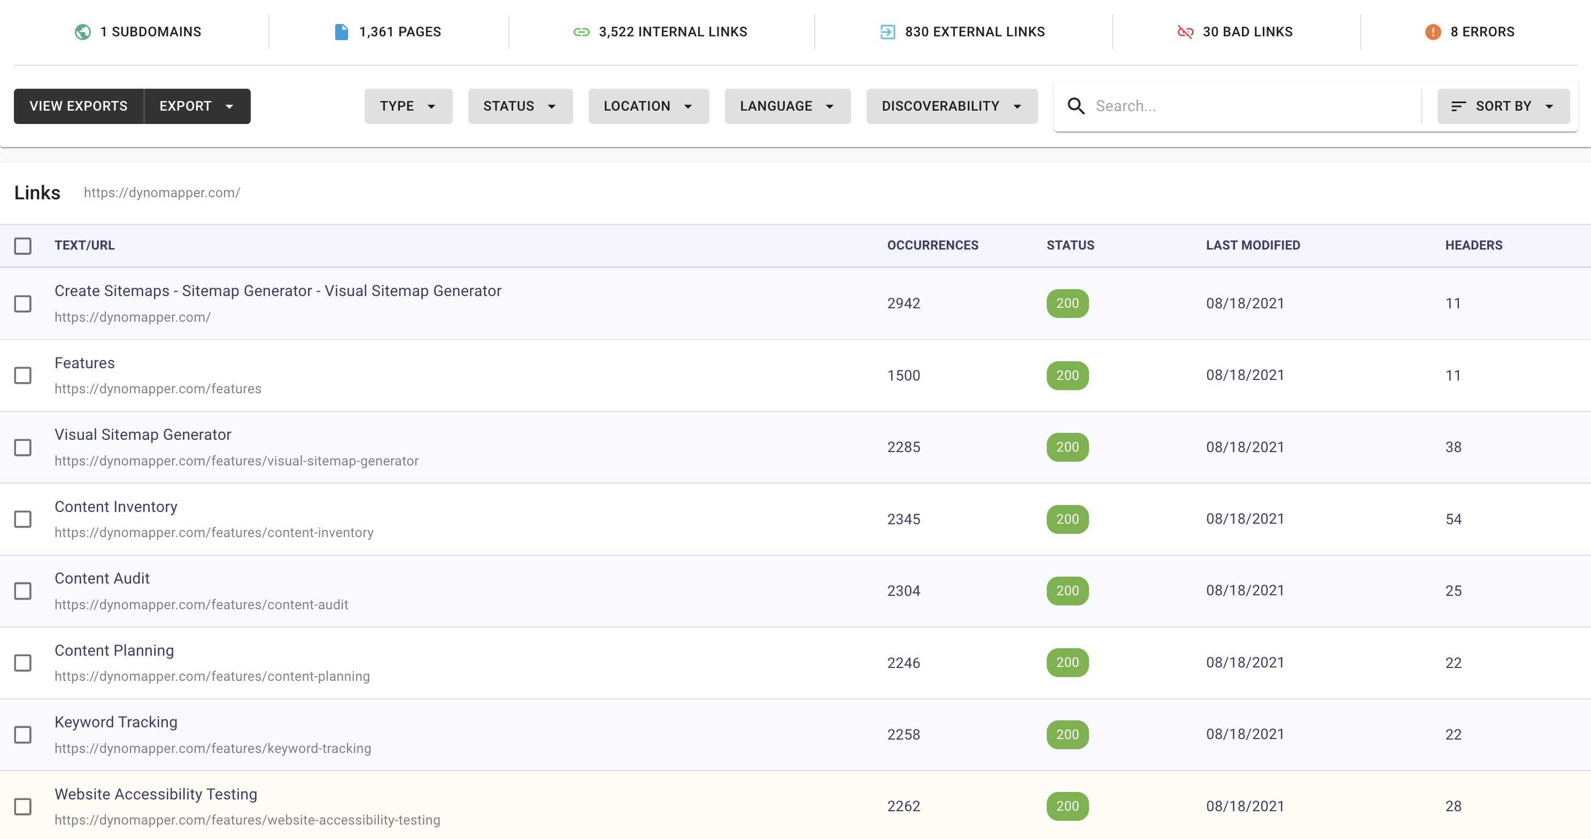Click the blue document icon for Pages
Image resolution: width=1591 pixels, height=839 pixels.
tap(341, 32)
